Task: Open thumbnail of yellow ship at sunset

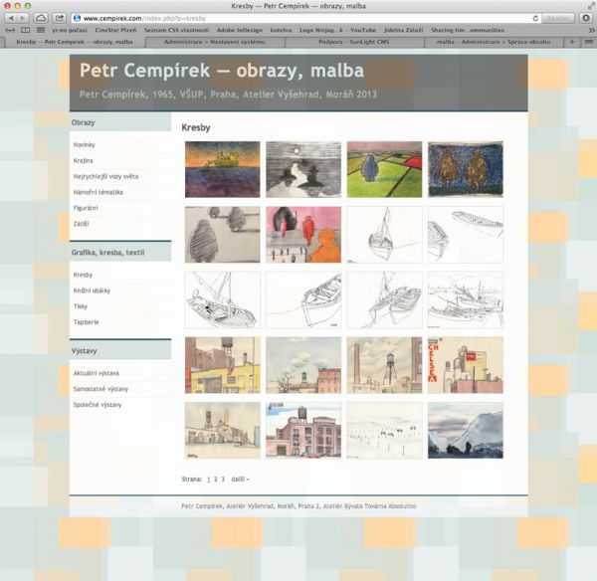Action: pos(222,169)
